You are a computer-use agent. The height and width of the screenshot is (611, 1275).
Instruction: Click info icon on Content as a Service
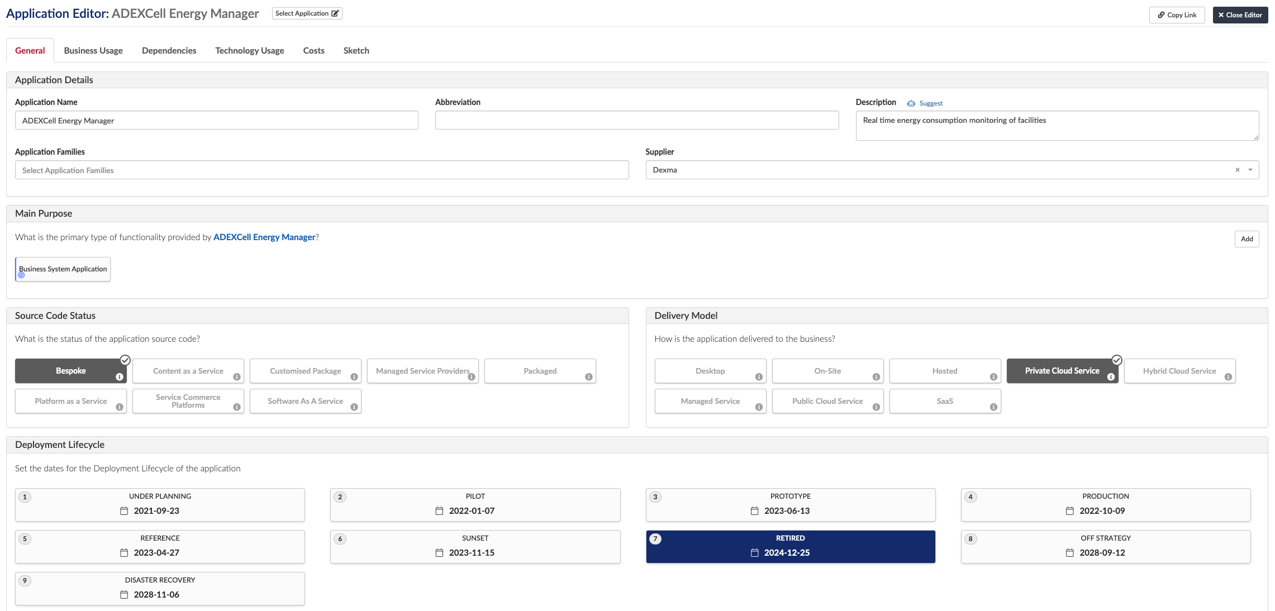click(237, 377)
